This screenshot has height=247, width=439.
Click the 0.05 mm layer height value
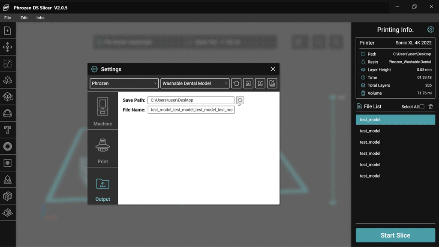click(x=424, y=70)
